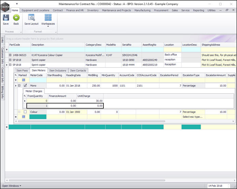Expand the SP1818 row with serial 1818-0890
Viewport: 237px width, 189px height.
click(x=10, y=60)
